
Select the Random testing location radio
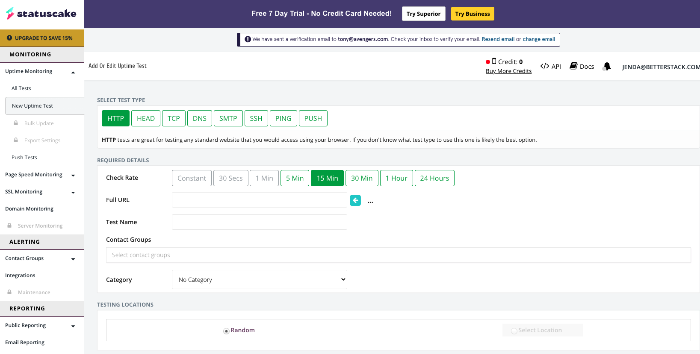click(226, 331)
